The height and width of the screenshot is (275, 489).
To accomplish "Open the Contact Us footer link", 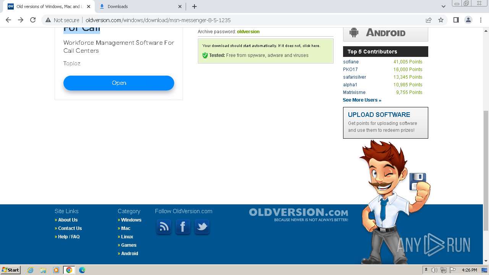I will 70,228.
